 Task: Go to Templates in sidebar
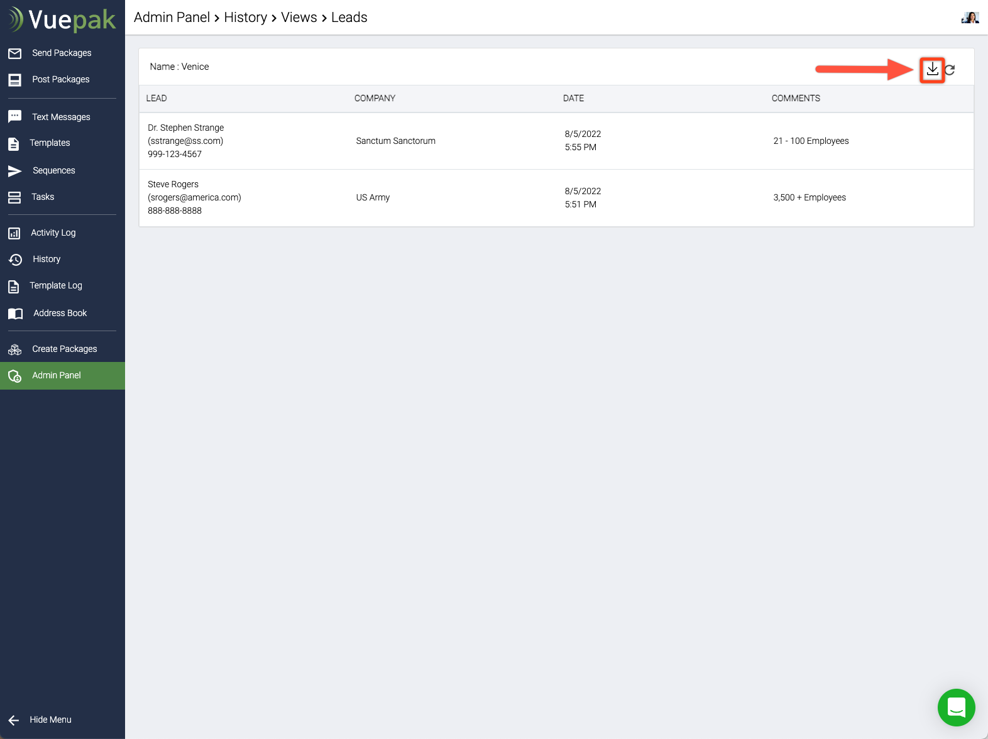tap(50, 143)
